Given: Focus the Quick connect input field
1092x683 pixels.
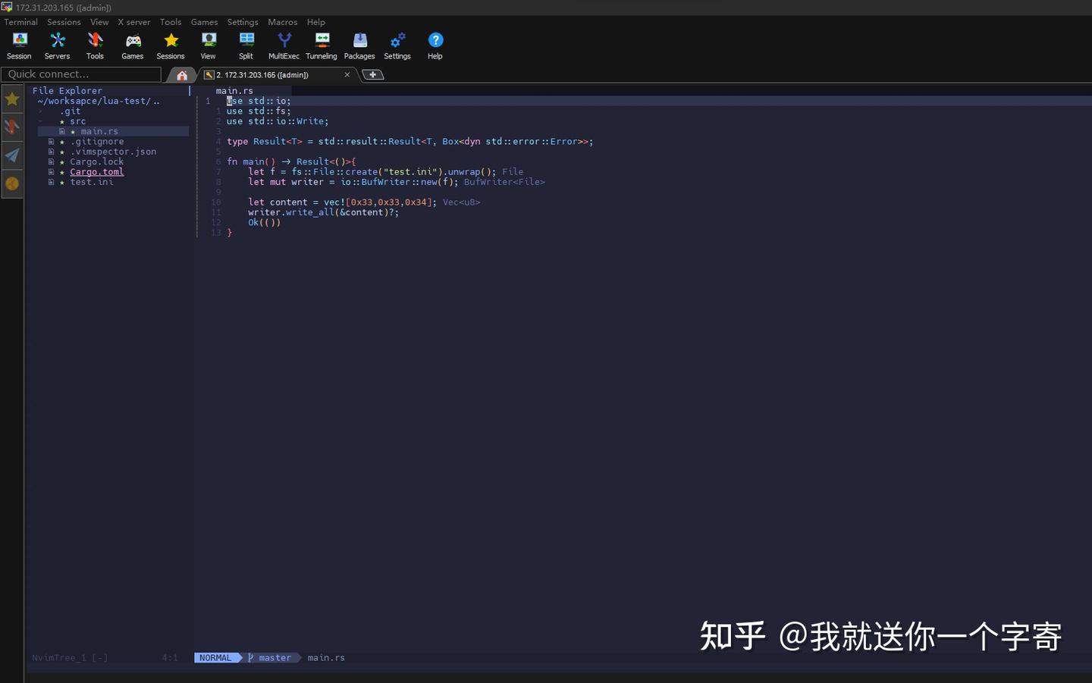Looking at the screenshot, I should point(81,74).
